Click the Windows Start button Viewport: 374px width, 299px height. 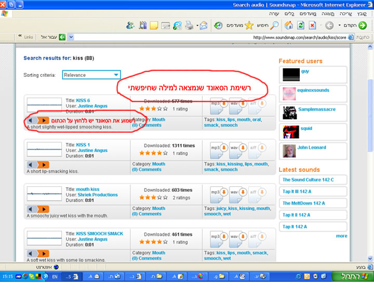coord(353,276)
